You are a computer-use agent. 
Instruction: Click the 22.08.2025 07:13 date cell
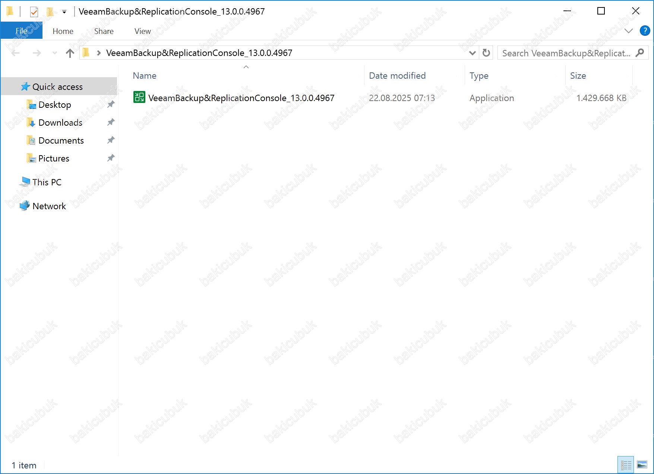coord(402,98)
